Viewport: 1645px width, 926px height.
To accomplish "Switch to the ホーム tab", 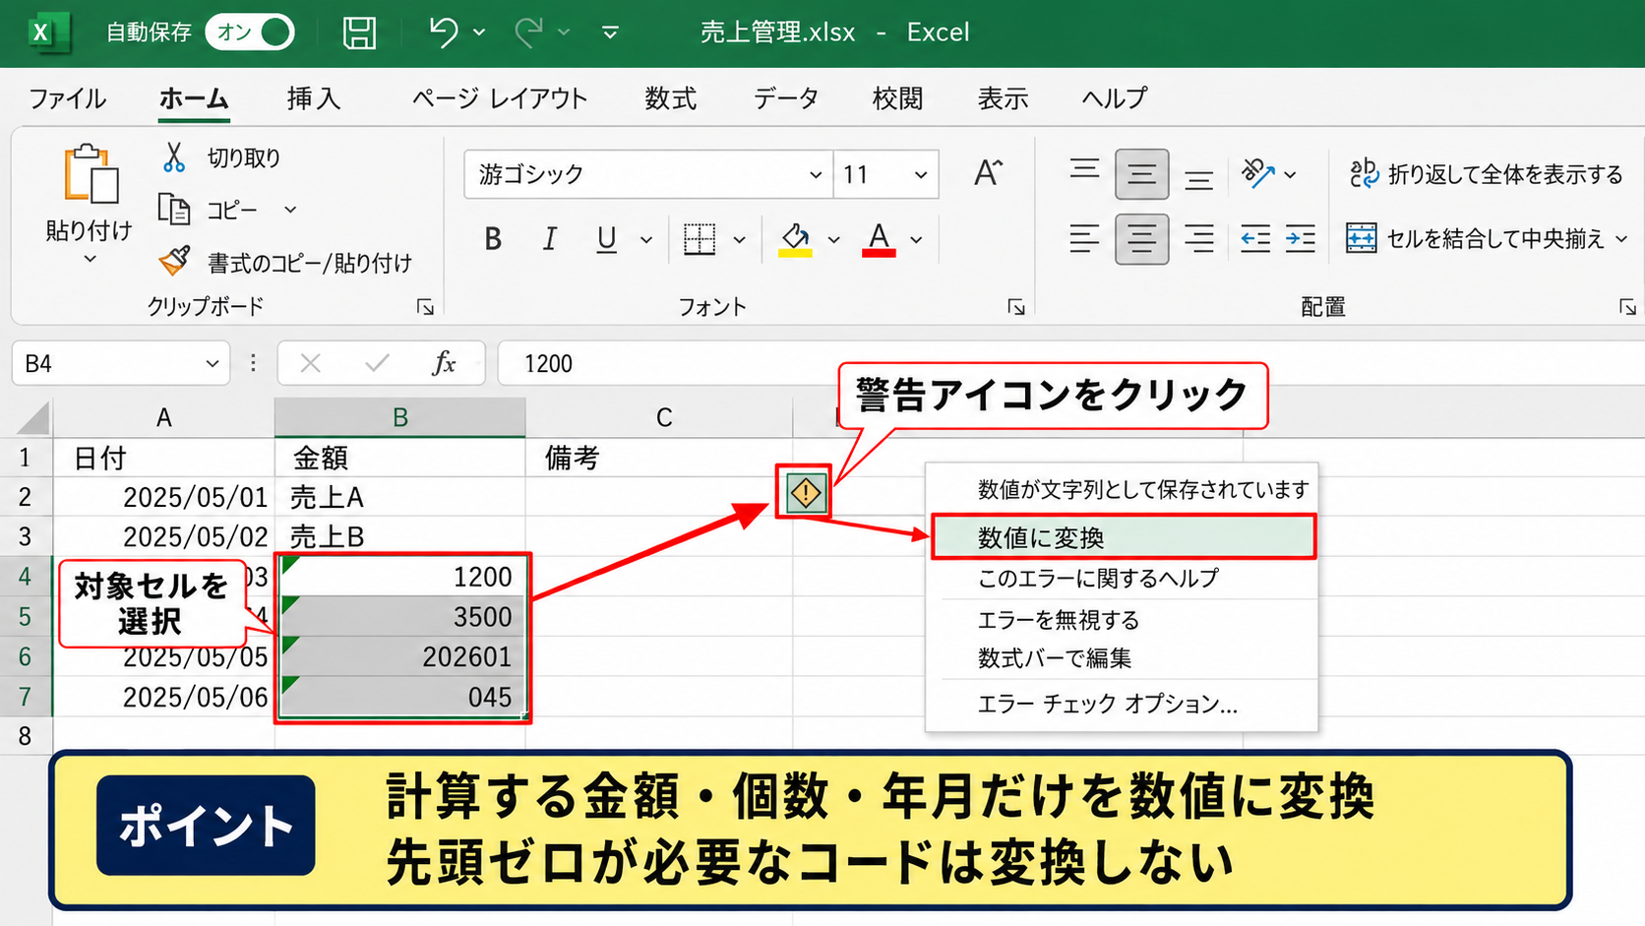I will pyautogui.click(x=194, y=98).
